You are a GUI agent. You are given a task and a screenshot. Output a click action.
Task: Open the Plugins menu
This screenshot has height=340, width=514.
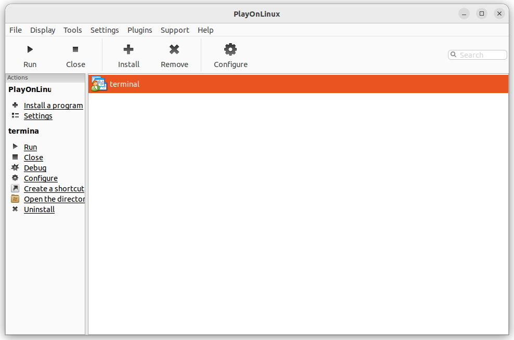point(139,30)
